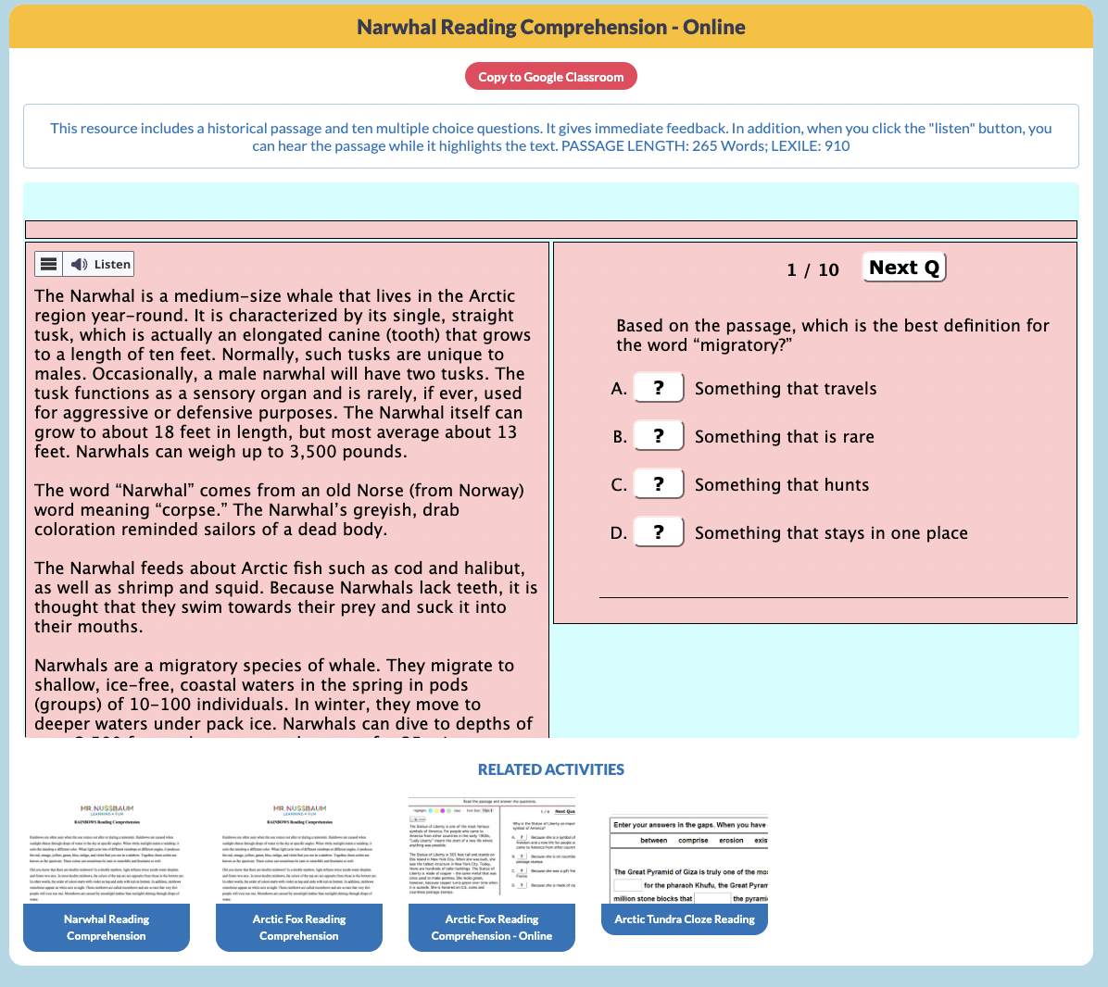Open the Narwhal Reading Comprehension thumbnail image
This screenshot has height=987, width=1108.
(107, 850)
